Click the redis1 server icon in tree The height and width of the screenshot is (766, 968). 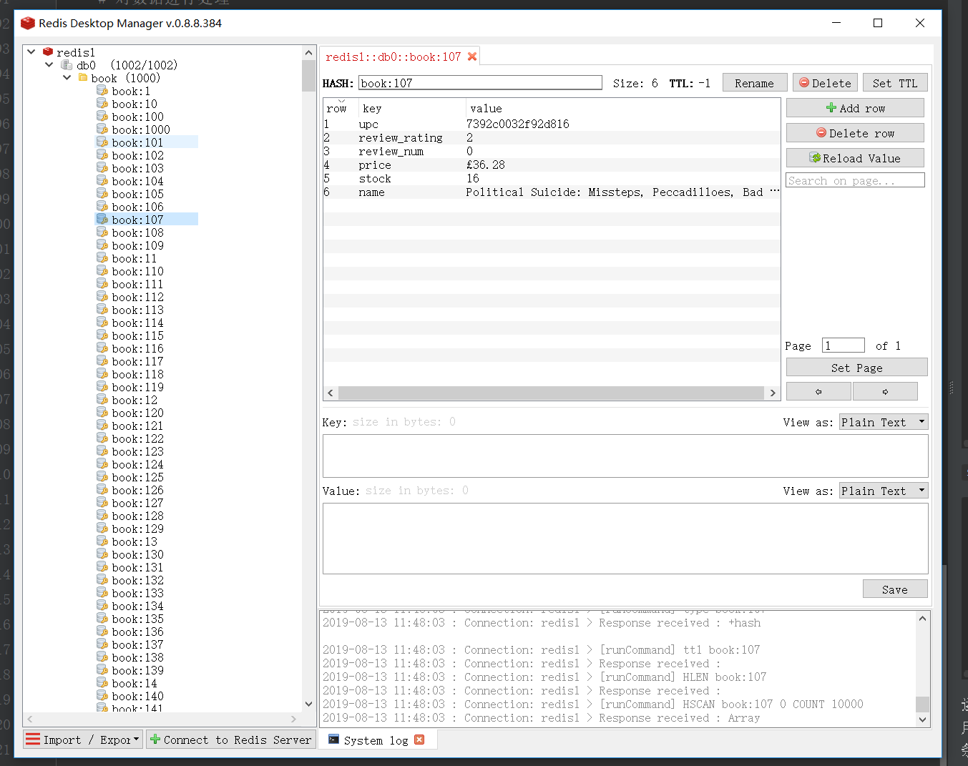[x=48, y=52]
